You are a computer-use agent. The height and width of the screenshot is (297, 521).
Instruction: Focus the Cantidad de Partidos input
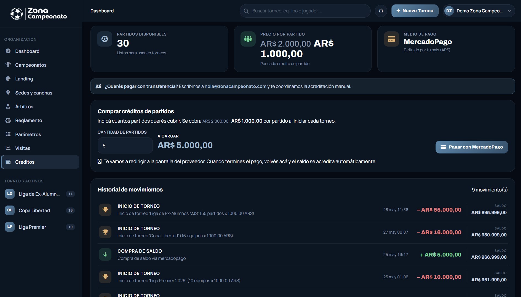tap(125, 145)
